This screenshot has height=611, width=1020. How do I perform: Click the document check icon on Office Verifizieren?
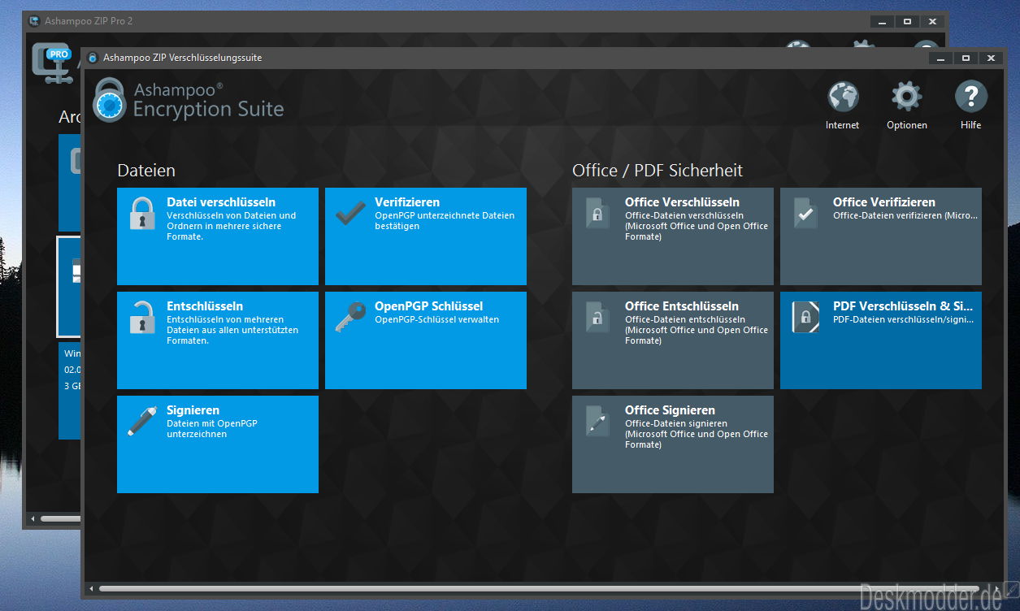[805, 213]
